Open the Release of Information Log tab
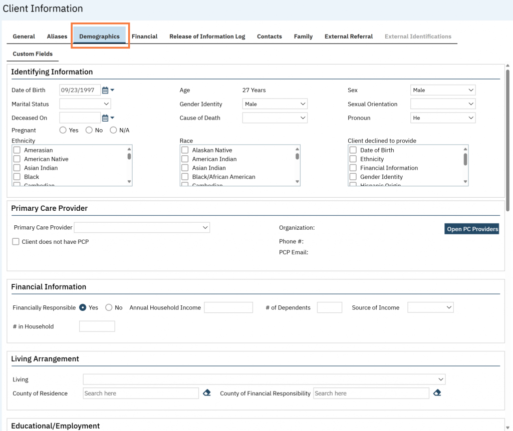The image size is (513, 431). (x=207, y=37)
